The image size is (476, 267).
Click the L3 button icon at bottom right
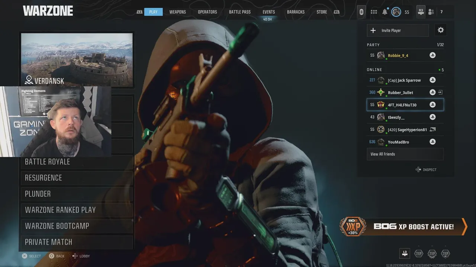(x=405, y=253)
